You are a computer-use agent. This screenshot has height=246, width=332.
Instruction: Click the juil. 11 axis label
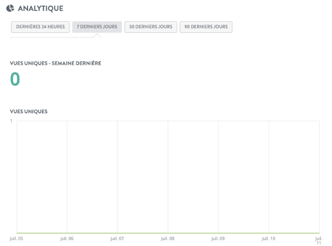point(319,240)
